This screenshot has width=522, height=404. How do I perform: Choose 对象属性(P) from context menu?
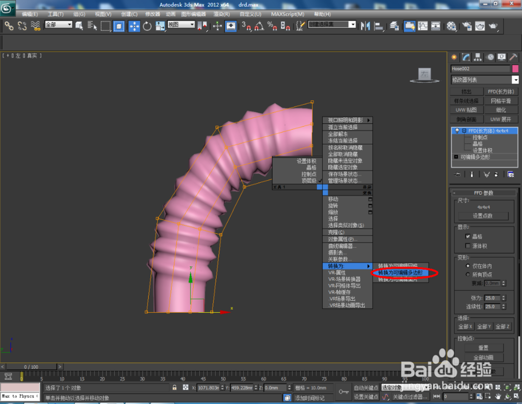tap(348, 239)
